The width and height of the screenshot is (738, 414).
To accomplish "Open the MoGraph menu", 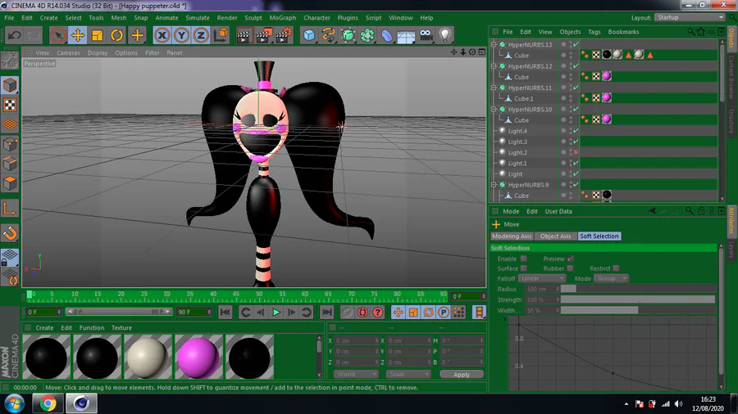I will pos(282,18).
